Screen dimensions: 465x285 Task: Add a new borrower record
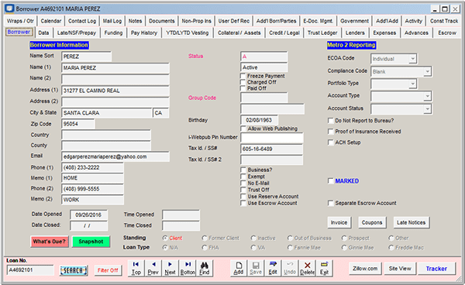239,268
